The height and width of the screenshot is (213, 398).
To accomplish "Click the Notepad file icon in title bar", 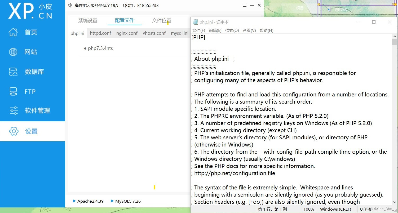I will (196, 22).
